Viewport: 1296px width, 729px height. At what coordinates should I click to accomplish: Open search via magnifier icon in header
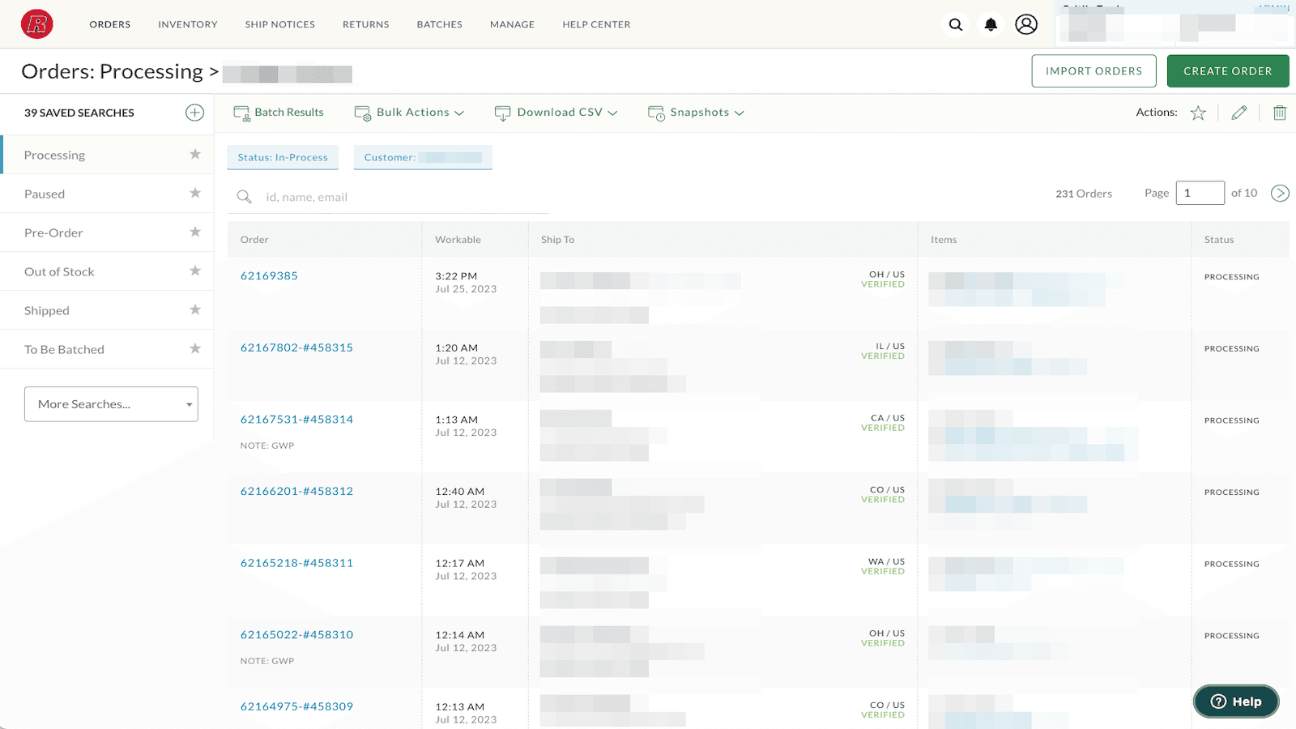click(956, 24)
